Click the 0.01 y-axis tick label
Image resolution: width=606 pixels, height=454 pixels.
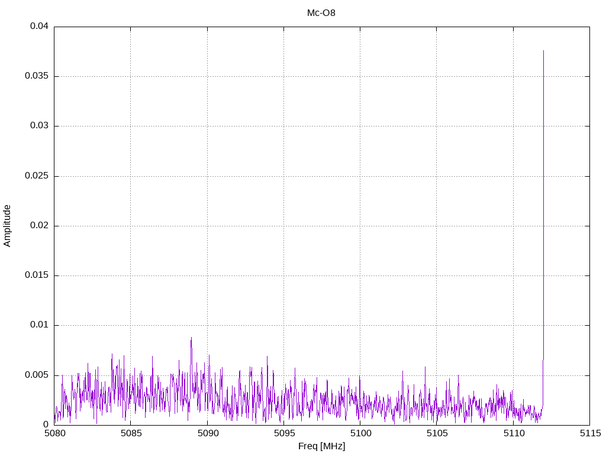pyautogui.click(x=39, y=325)
